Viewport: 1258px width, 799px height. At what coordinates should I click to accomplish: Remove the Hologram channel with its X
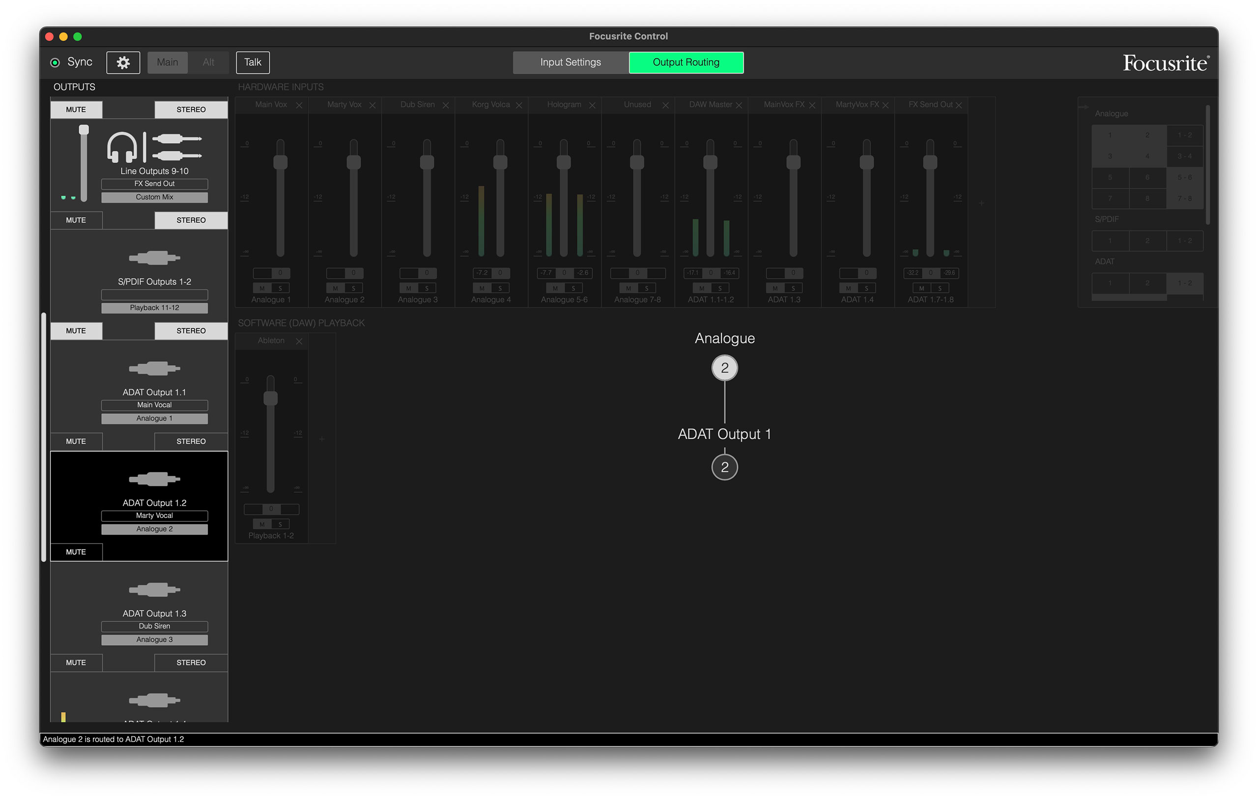tap(592, 105)
